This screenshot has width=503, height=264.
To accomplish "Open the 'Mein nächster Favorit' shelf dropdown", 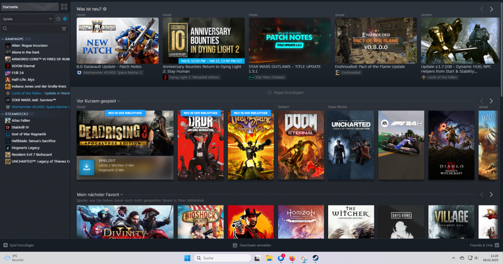I will pyautogui.click(x=121, y=195).
